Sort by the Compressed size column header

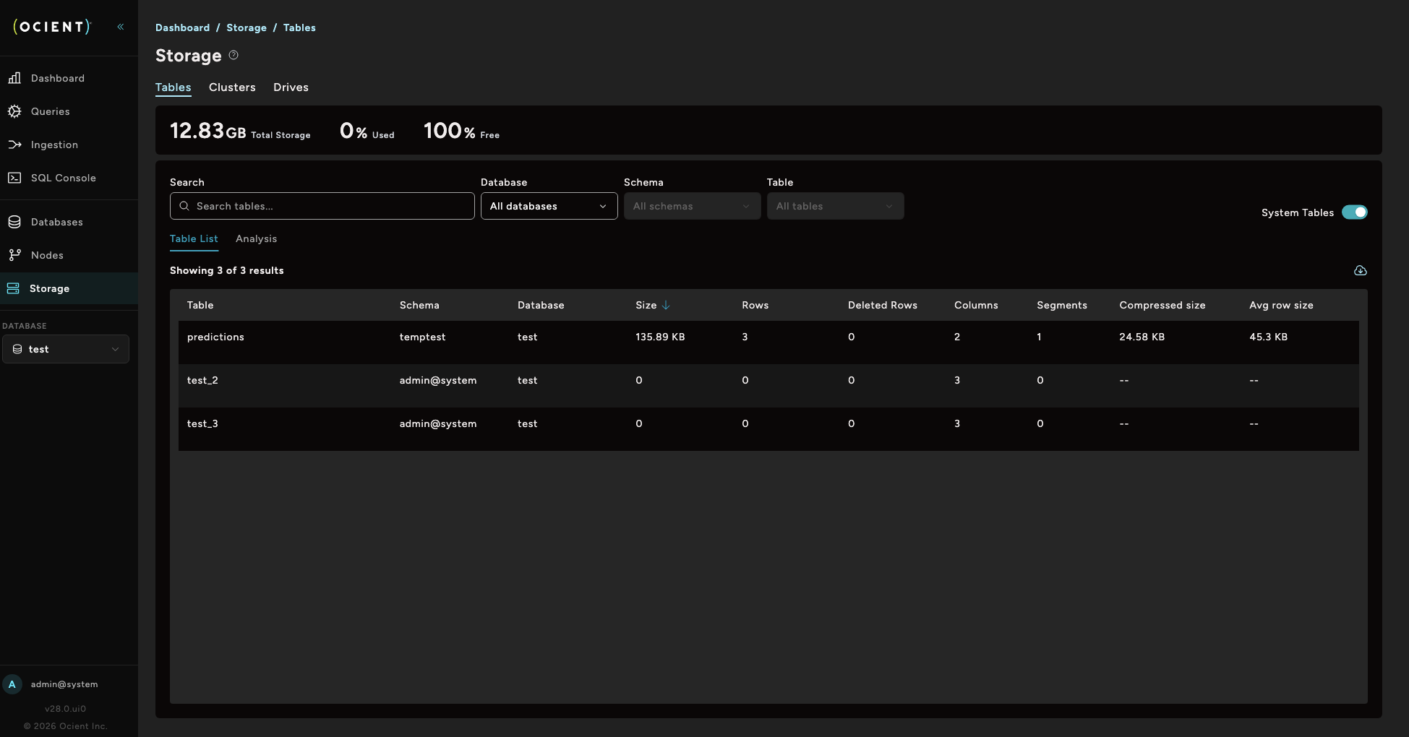[1162, 305]
